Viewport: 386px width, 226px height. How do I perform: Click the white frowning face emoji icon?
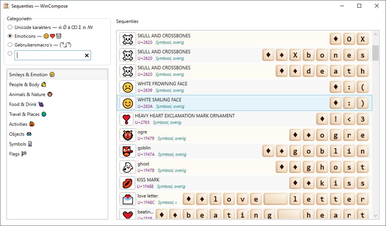point(127,87)
